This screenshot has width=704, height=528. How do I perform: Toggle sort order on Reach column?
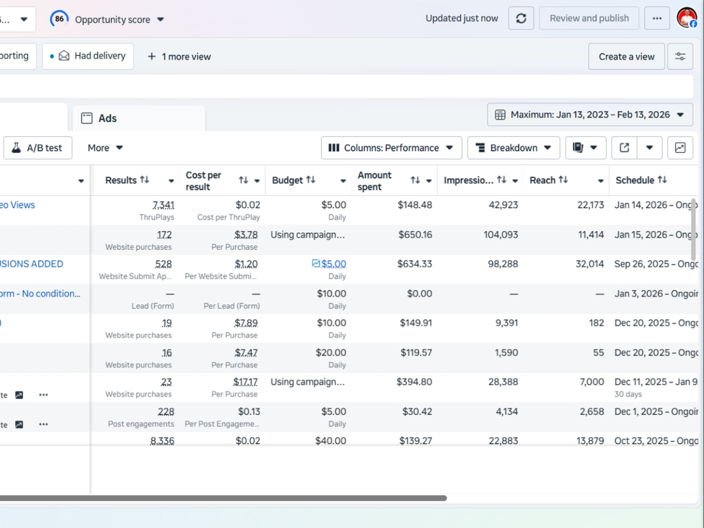(x=564, y=180)
